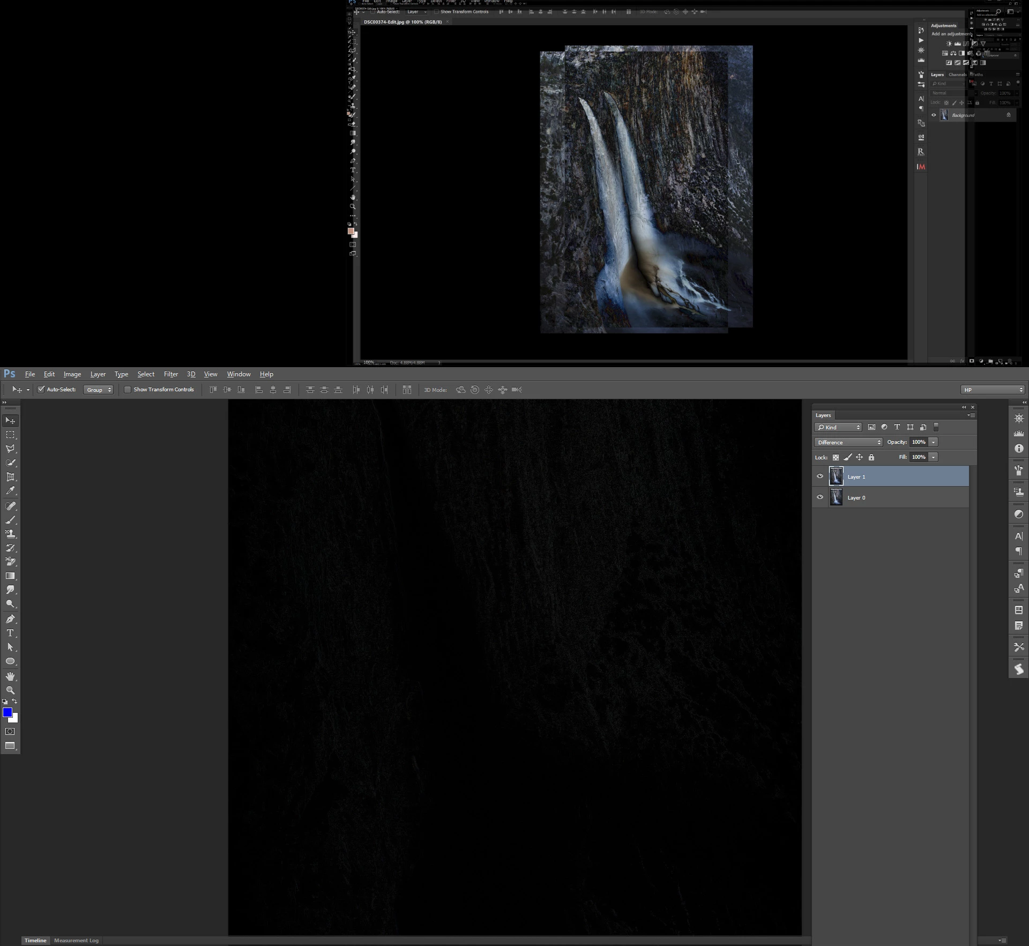Select the Horizontal Type tool
Screen dimensions: 1029x946
[10, 633]
